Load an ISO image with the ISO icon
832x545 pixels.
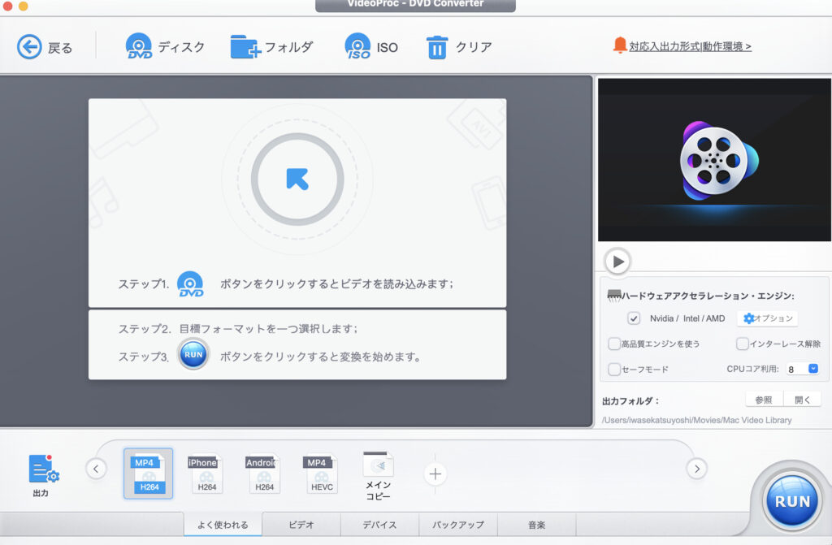[357, 46]
